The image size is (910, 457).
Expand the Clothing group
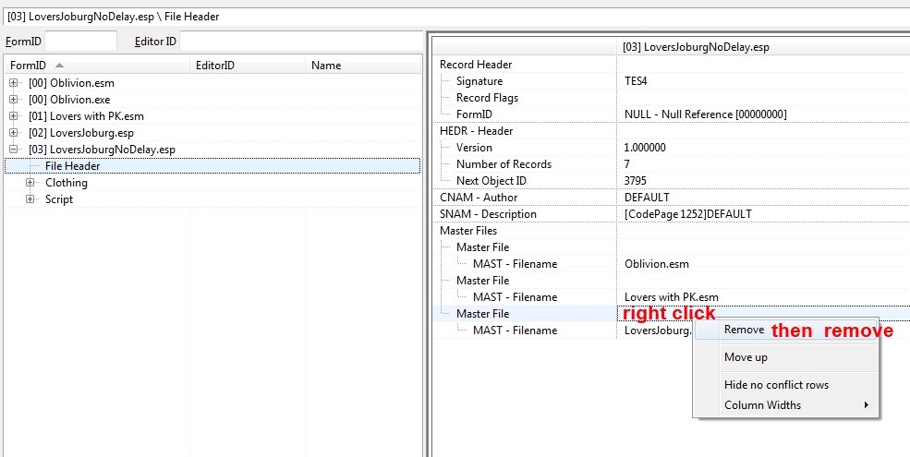[x=30, y=183]
